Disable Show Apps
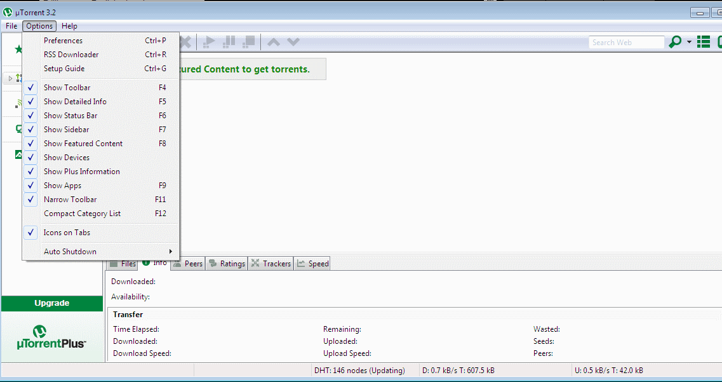722x382 pixels. (x=100, y=185)
